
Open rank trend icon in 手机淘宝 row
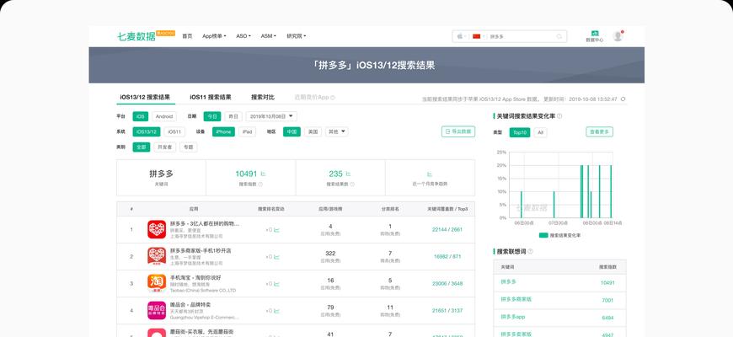click(276, 284)
